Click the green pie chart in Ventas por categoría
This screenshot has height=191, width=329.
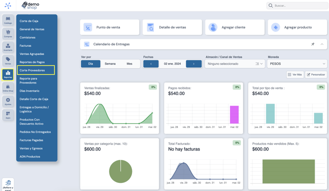click(121, 171)
